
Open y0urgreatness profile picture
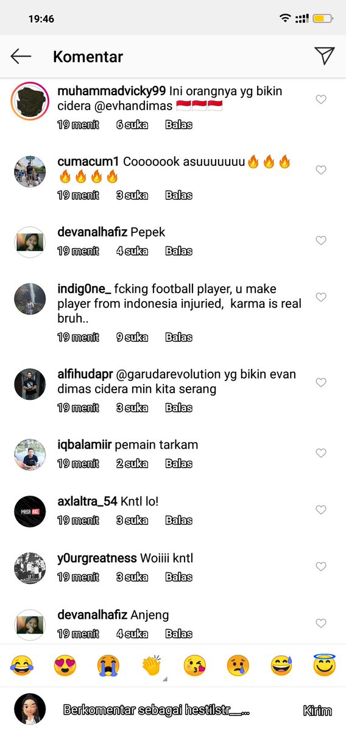tap(30, 568)
